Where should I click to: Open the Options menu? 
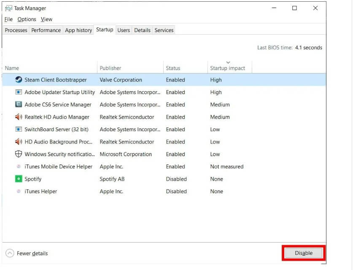tap(27, 19)
